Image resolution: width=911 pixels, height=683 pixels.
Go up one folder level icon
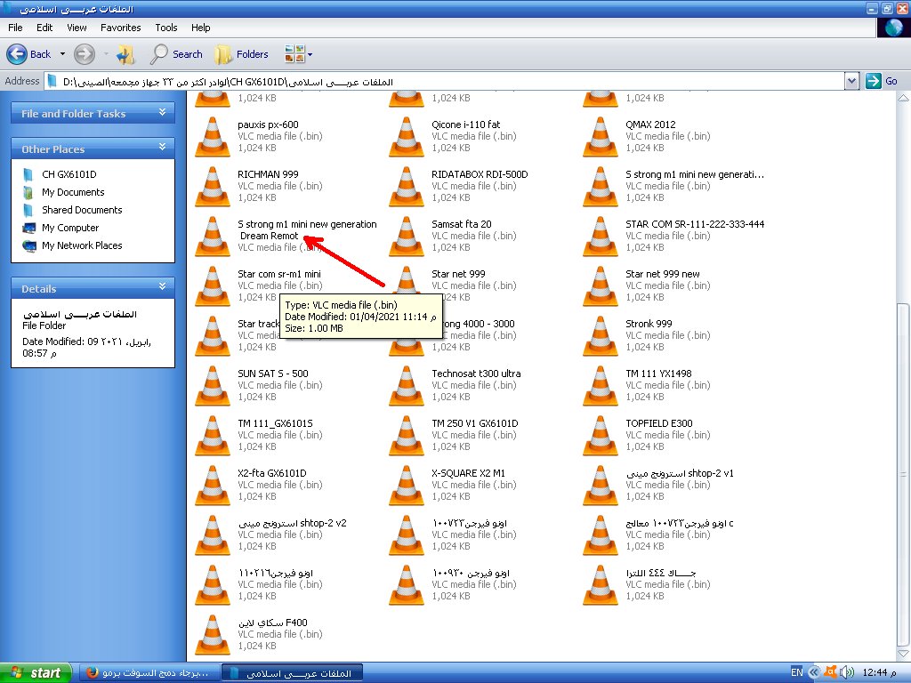[x=125, y=54]
